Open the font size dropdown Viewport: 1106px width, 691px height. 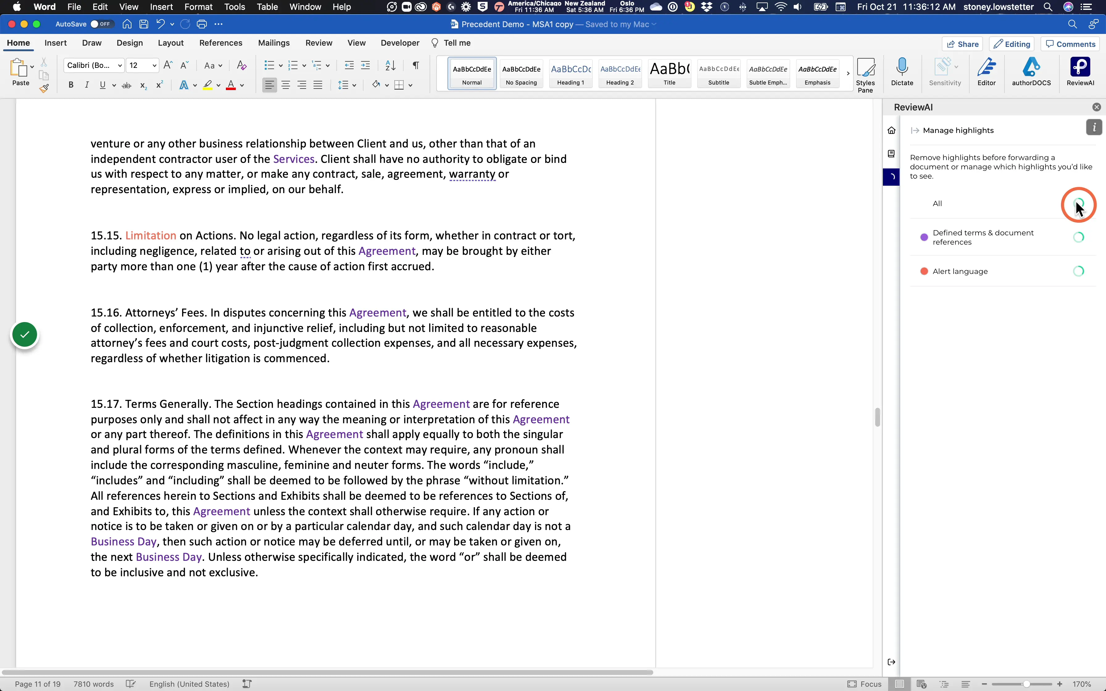pyautogui.click(x=155, y=66)
